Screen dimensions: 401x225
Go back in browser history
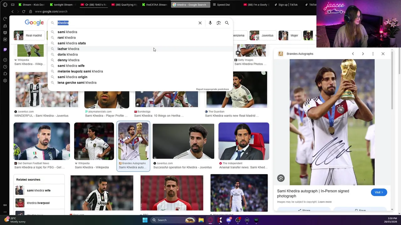tap(13, 12)
